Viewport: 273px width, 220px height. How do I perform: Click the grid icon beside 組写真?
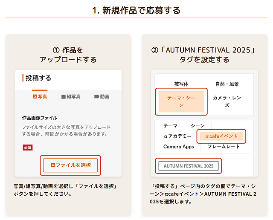pos(64,97)
